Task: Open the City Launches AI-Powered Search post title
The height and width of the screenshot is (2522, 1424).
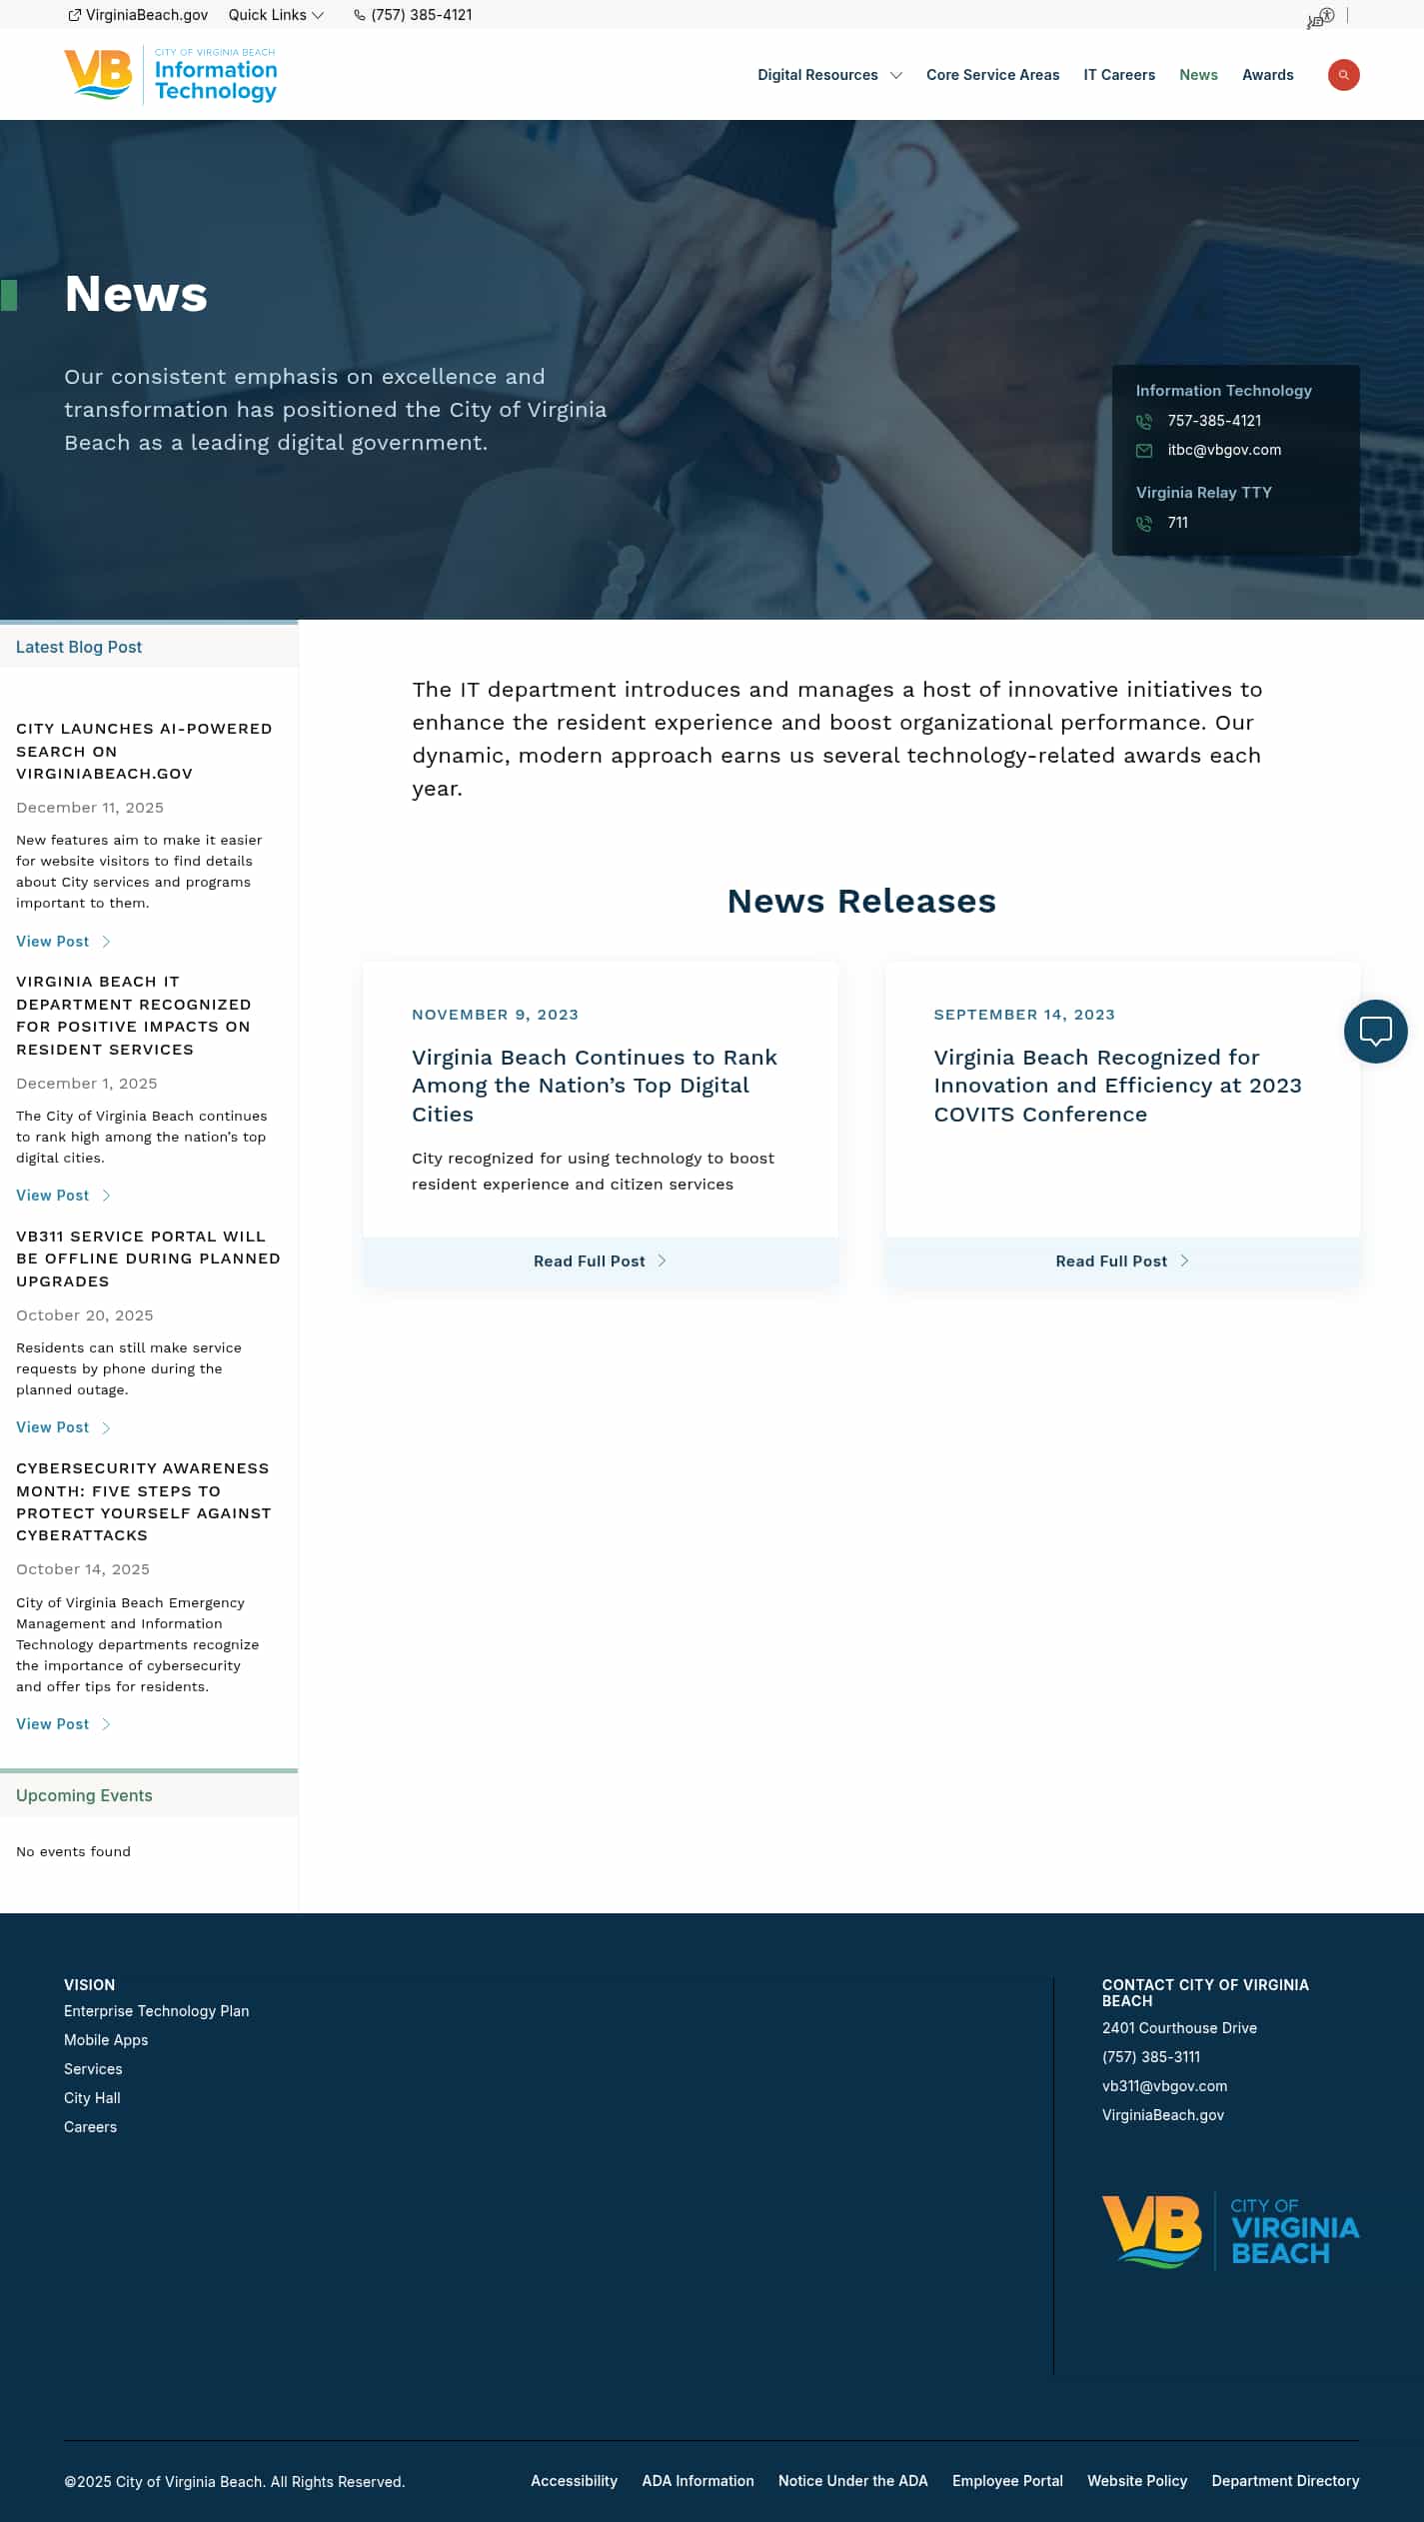Action: coord(144,751)
